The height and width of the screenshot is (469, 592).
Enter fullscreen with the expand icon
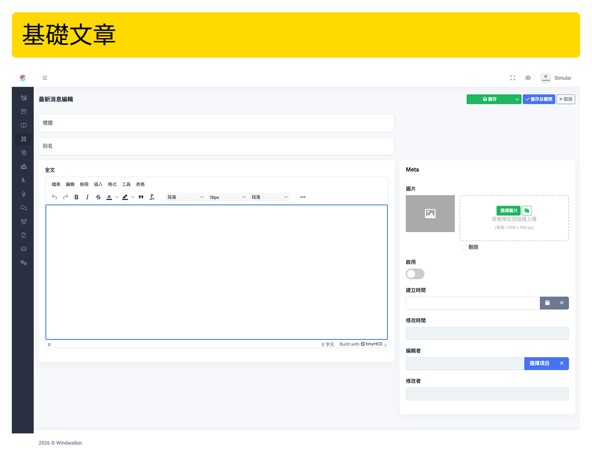pos(513,78)
